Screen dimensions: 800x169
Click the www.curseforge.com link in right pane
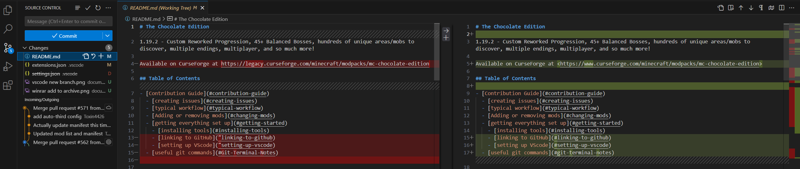point(660,64)
